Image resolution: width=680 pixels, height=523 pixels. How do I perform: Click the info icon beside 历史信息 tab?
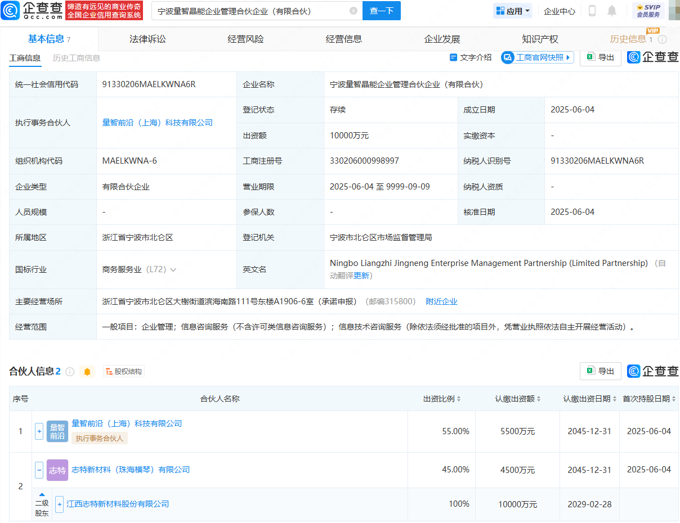(663, 39)
